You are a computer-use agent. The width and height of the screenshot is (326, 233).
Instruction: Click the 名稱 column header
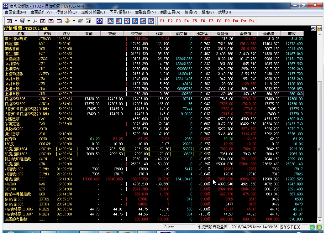click(21, 34)
